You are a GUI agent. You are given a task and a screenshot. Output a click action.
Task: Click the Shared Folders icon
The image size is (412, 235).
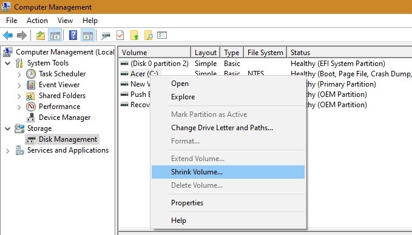point(30,96)
